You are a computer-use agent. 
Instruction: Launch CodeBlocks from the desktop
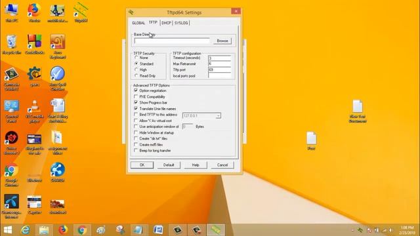point(34,45)
